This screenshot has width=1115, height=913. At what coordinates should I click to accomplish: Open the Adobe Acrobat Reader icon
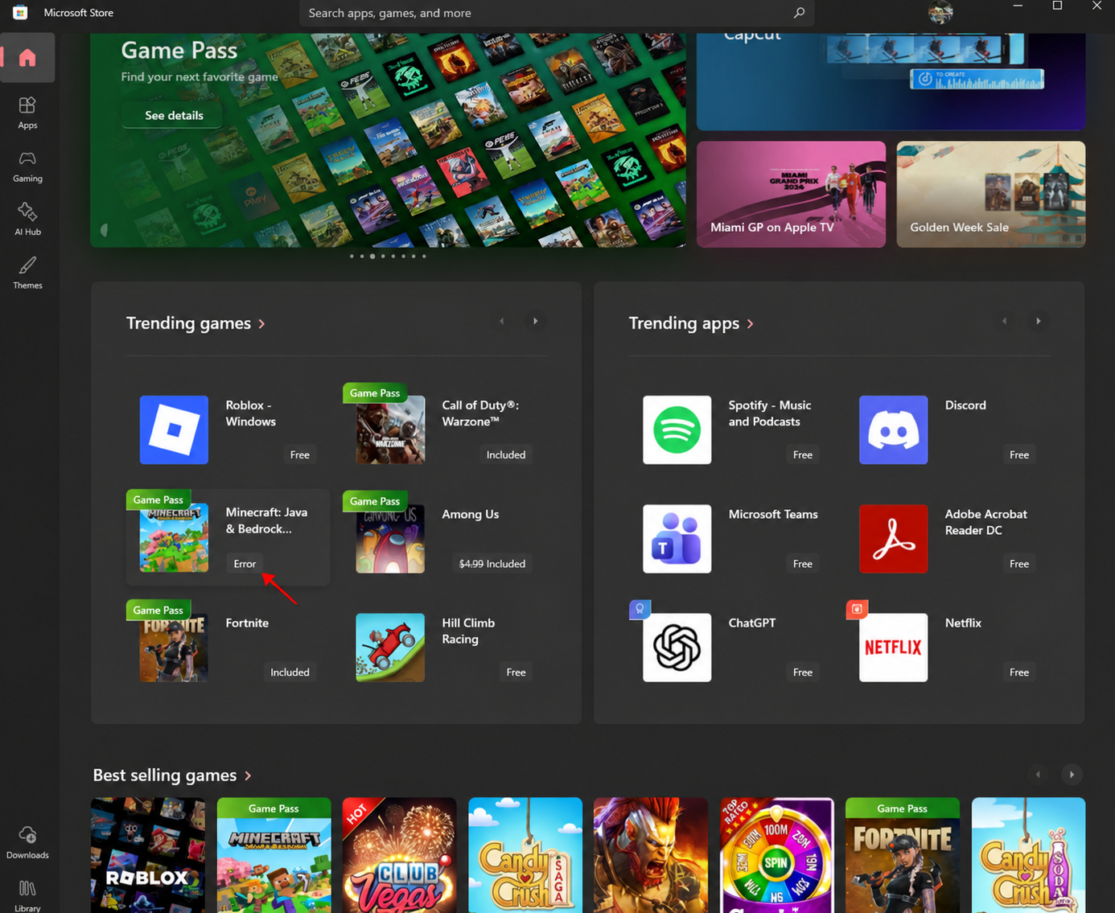[x=893, y=539]
